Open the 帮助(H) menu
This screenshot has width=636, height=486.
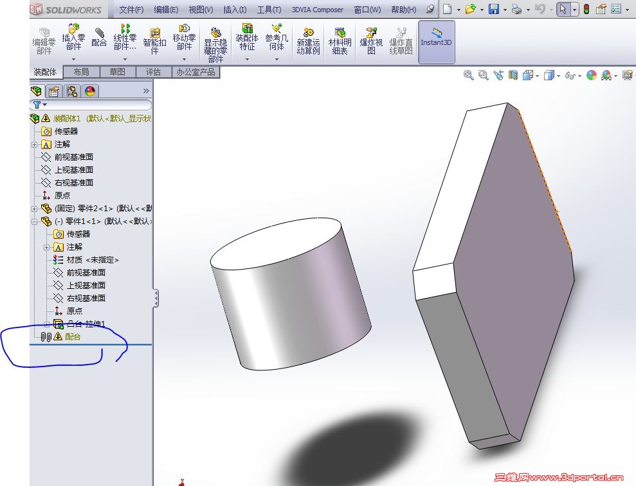[x=404, y=10]
